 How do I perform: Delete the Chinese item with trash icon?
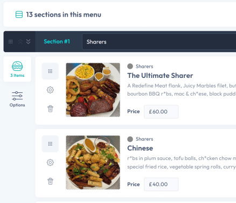tap(50, 181)
